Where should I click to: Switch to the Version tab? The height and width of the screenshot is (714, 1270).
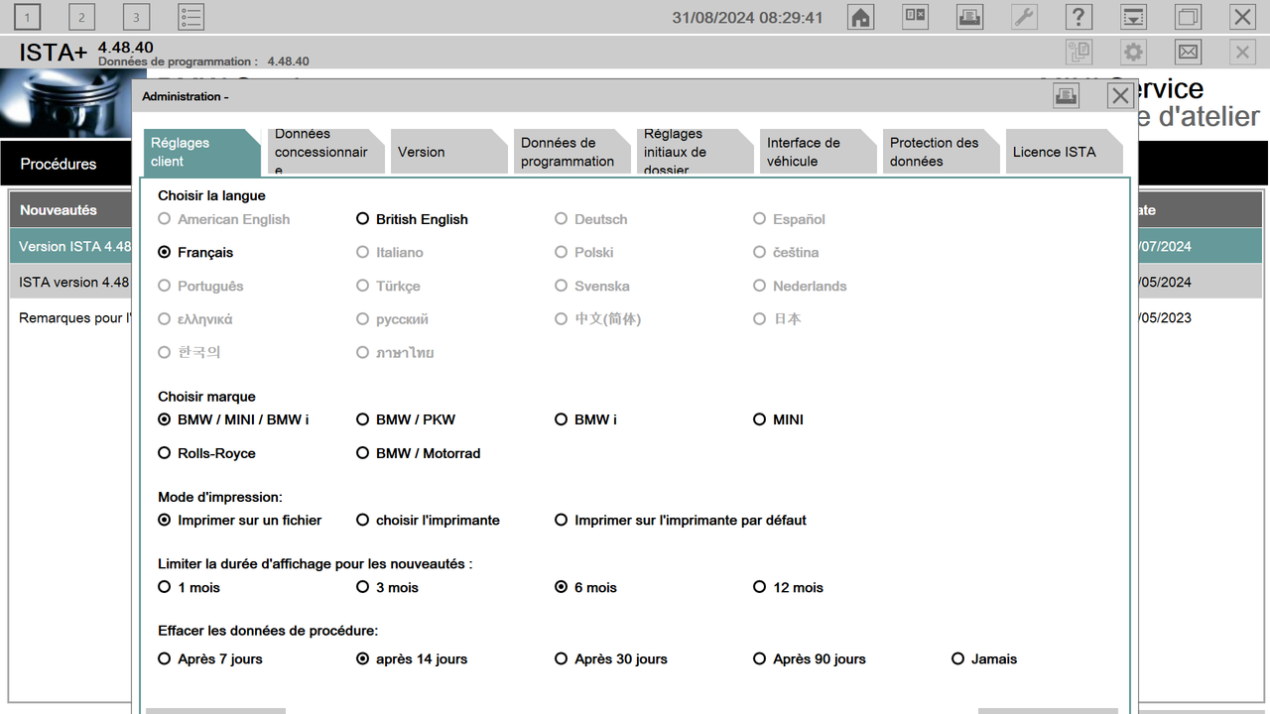coord(447,152)
